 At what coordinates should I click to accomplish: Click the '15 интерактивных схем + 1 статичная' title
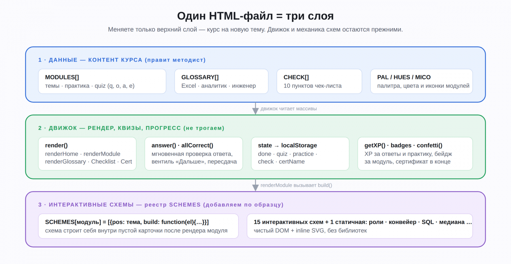pyautogui.click(x=363, y=222)
